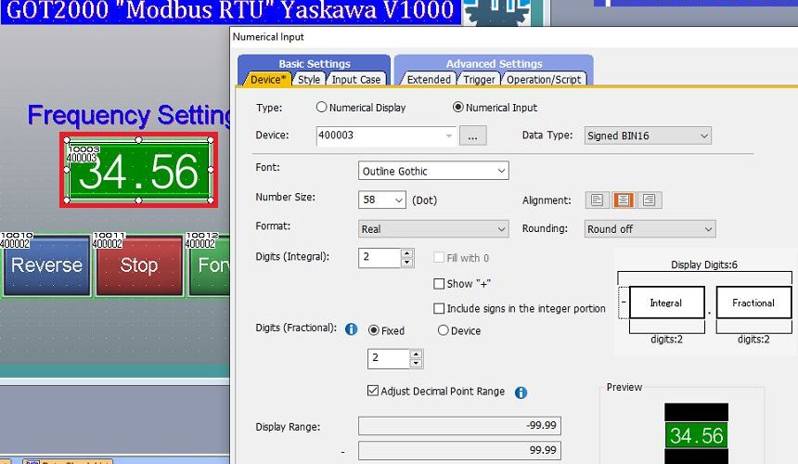Open info icon beside Adjust Decimal Point Range
The width and height of the screenshot is (798, 464).
[521, 393]
